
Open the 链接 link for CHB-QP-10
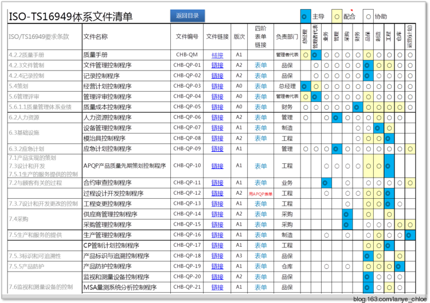pos(217,166)
